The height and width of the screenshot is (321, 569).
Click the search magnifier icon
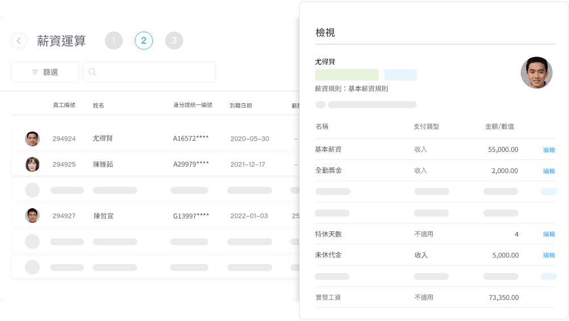92,72
